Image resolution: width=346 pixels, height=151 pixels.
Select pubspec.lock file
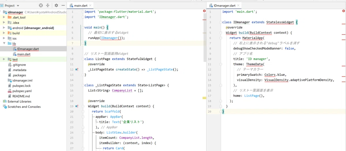pyautogui.click(x=21, y=86)
